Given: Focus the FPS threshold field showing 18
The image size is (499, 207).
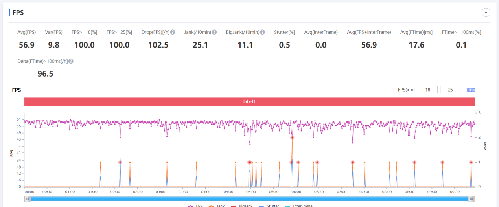Looking at the screenshot, I should [427, 90].
